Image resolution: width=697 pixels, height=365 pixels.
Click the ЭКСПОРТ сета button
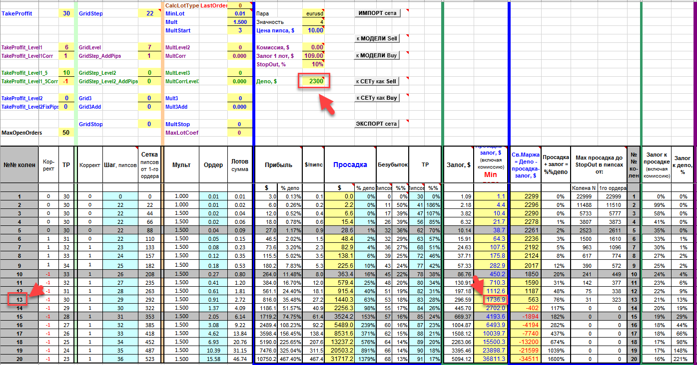point(377,124)
